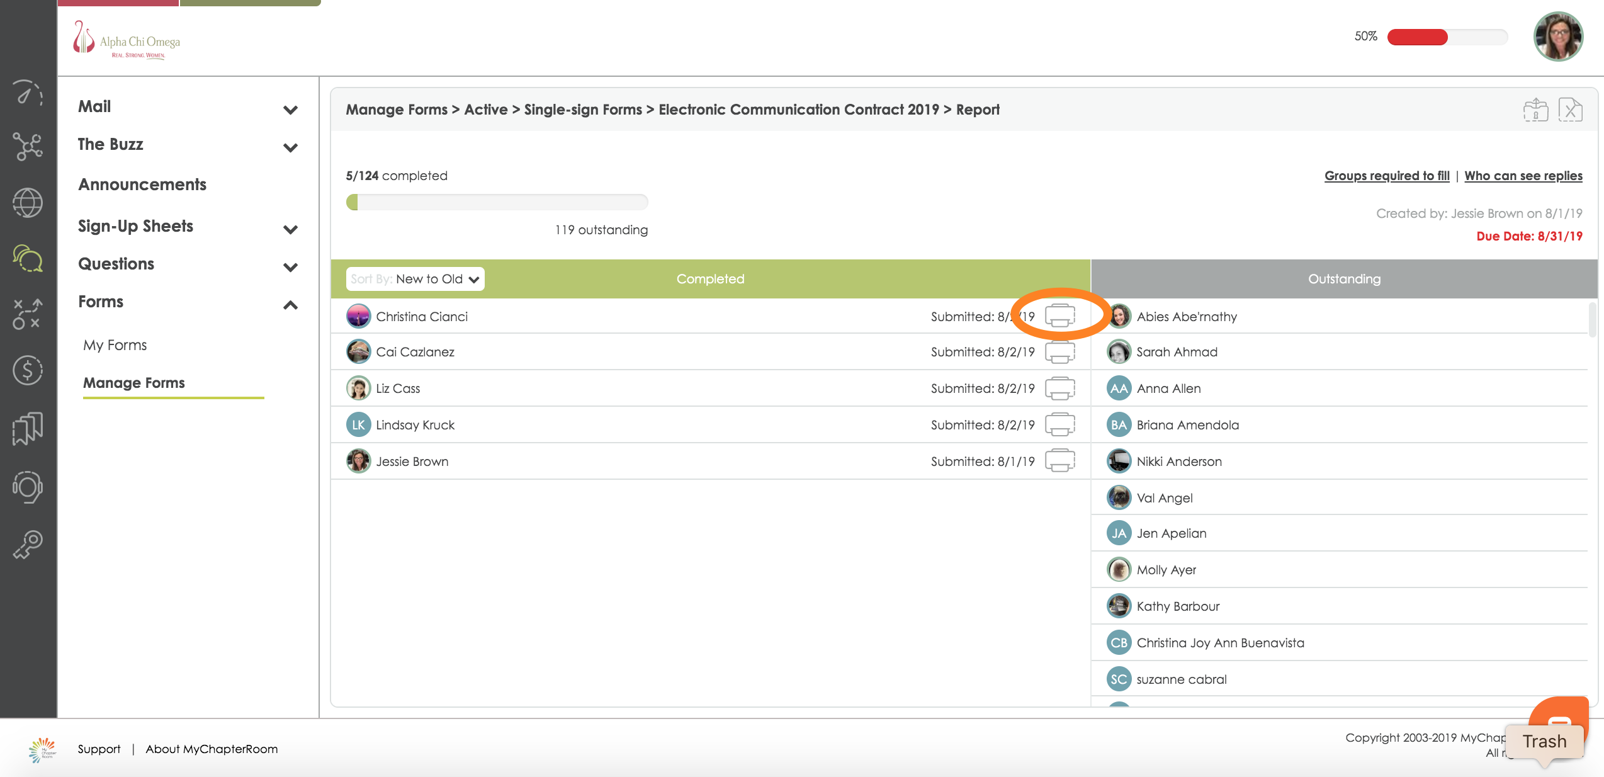Click Groups required to fill link
This screenshot has height=777, width=1604.
[1387, 176]
